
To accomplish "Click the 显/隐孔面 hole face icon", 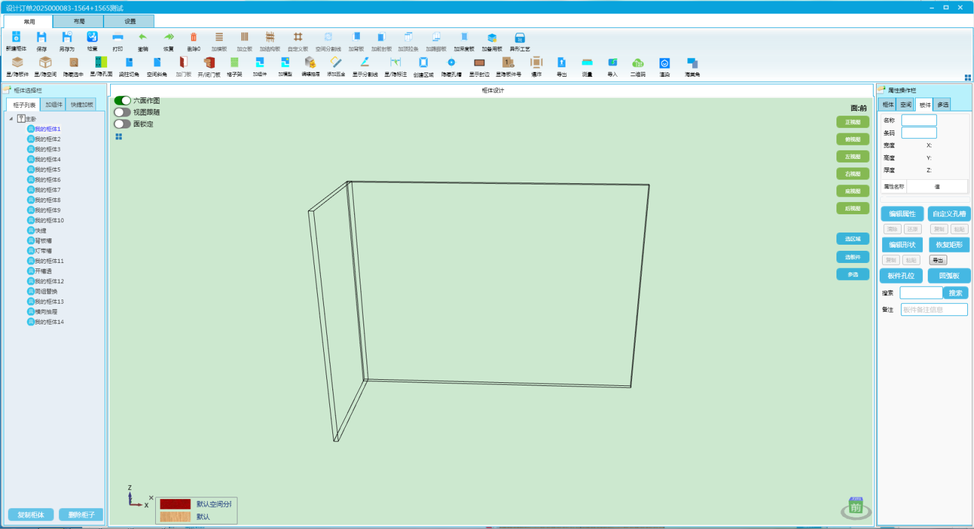I will [x=101, y=63].
